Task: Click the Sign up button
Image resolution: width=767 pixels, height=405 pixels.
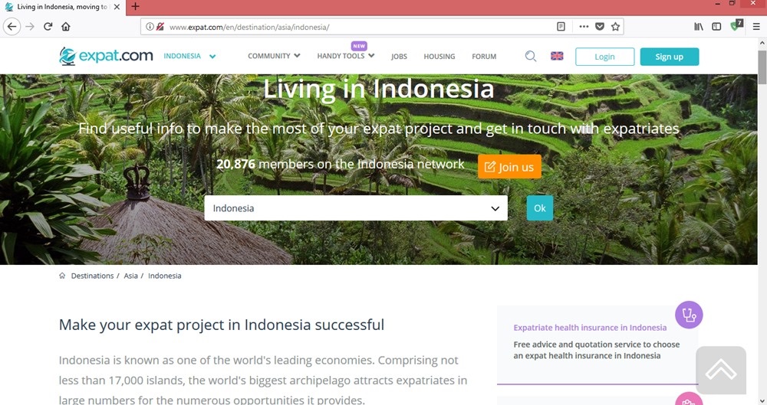Action: tap(669, 57)
